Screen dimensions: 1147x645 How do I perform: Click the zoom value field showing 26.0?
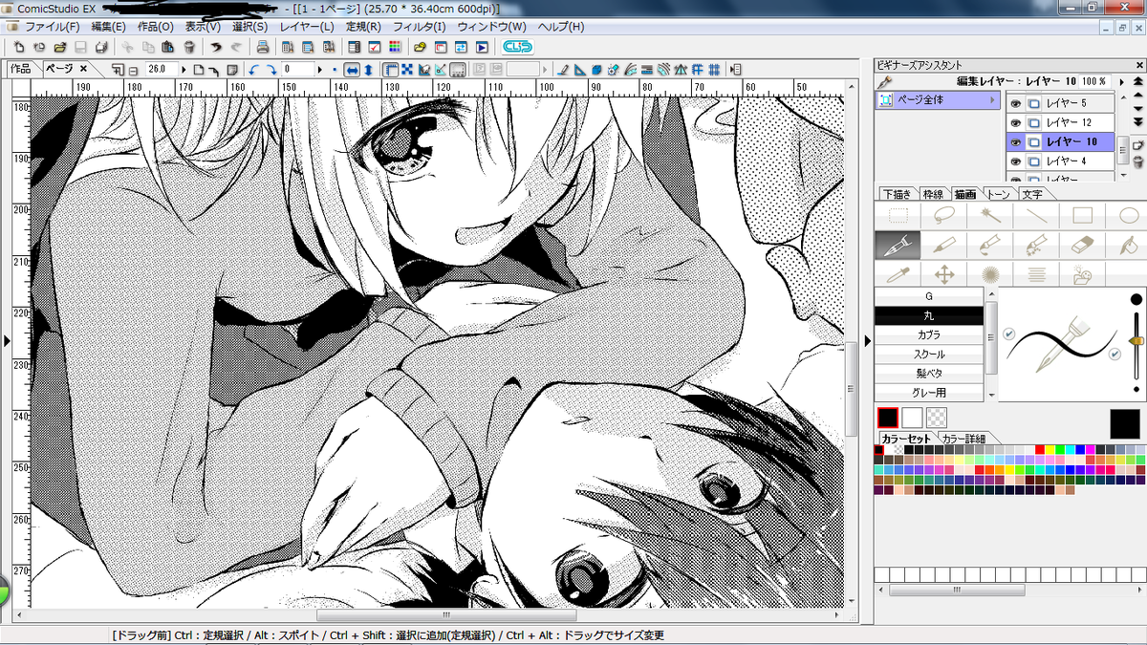162,70
